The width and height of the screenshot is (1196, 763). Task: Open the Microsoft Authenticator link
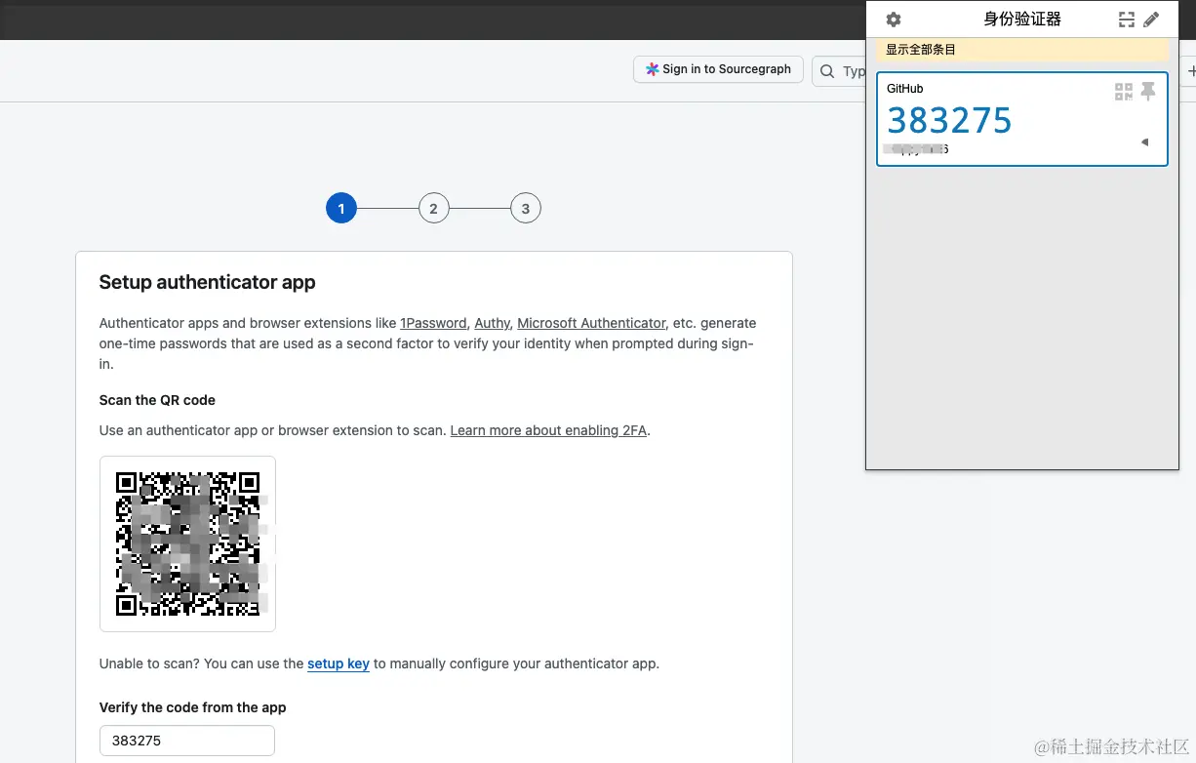click(591, 323)
